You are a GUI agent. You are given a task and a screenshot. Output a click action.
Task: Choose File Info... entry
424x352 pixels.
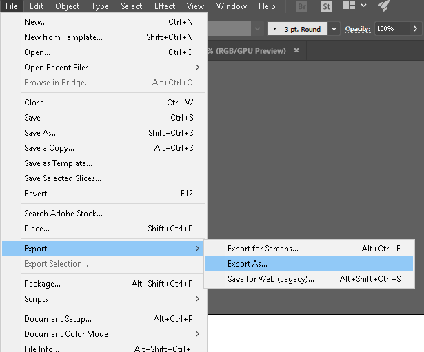click(x=103, y=347)
